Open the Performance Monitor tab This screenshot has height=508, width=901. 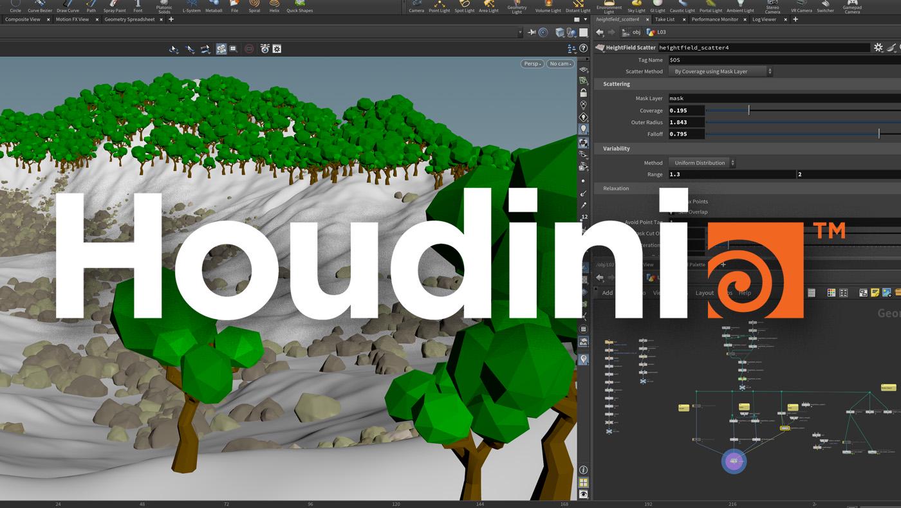click(x=715, y=19)
